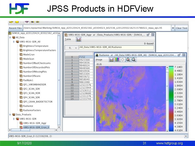Select NumberOfDiscardedPkts in the tree
Image resolution: width=195 pixels, height=146 pixels.
click(x=37, y=67)
